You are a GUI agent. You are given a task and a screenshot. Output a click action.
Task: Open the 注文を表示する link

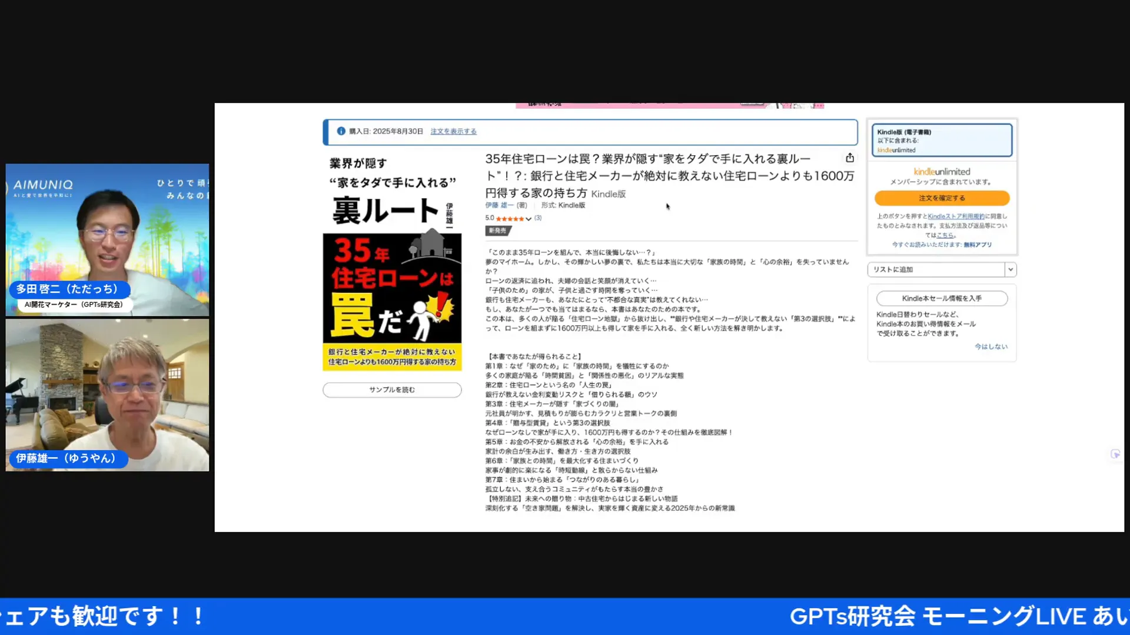pyautogui.click(x=453, y=132)
